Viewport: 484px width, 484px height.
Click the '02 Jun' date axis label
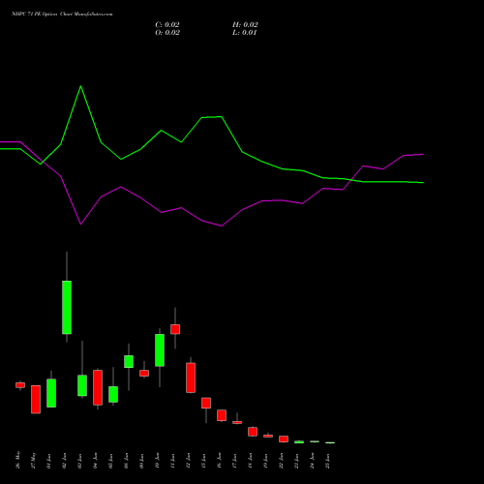(x=65, y=461)
